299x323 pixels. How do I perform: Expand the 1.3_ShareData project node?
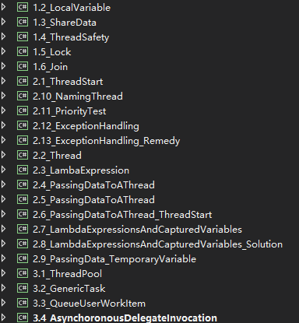tap(3, 22)
